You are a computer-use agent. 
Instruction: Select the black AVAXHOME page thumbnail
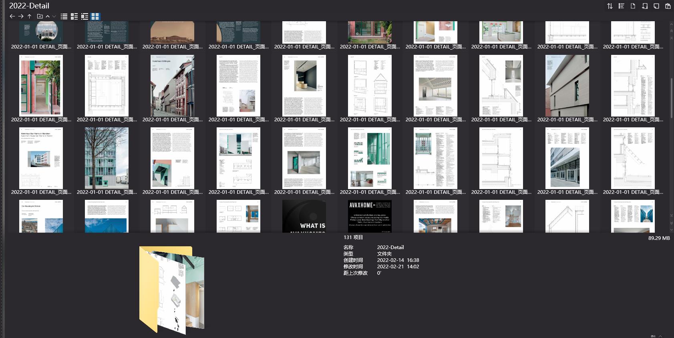point(370,216)
